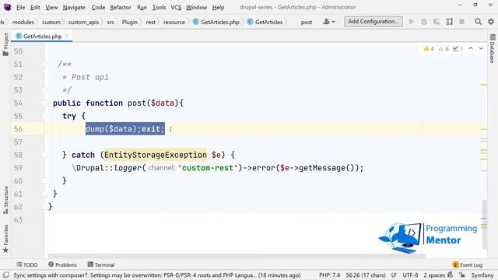Open the Project tool window
Viewport: 498px width, 280px height.
(x=5, y=44)
